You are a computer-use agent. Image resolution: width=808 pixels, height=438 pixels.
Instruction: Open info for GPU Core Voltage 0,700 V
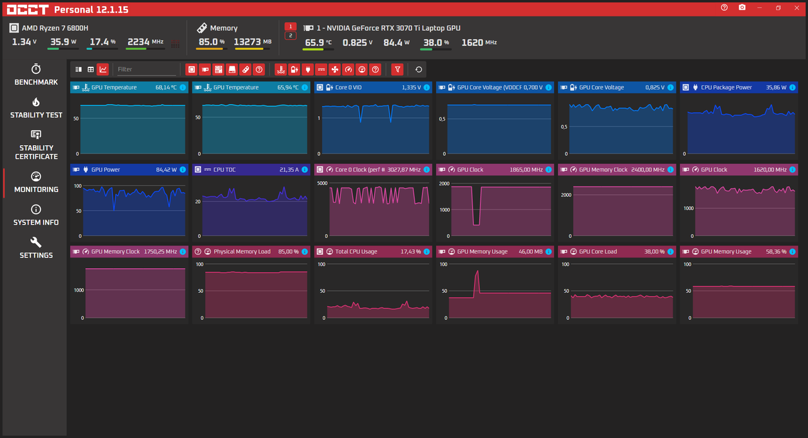[x=549, y=88]
